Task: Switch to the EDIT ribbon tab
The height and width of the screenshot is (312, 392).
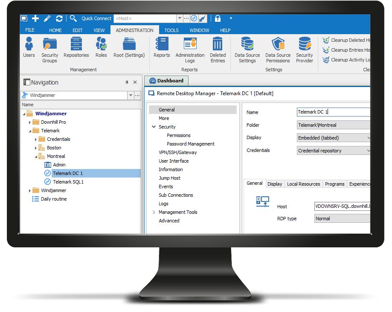Action: (x=78, y=30)
